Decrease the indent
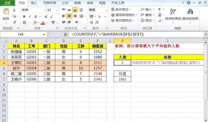Screen dimensions: 208x122 64,22
